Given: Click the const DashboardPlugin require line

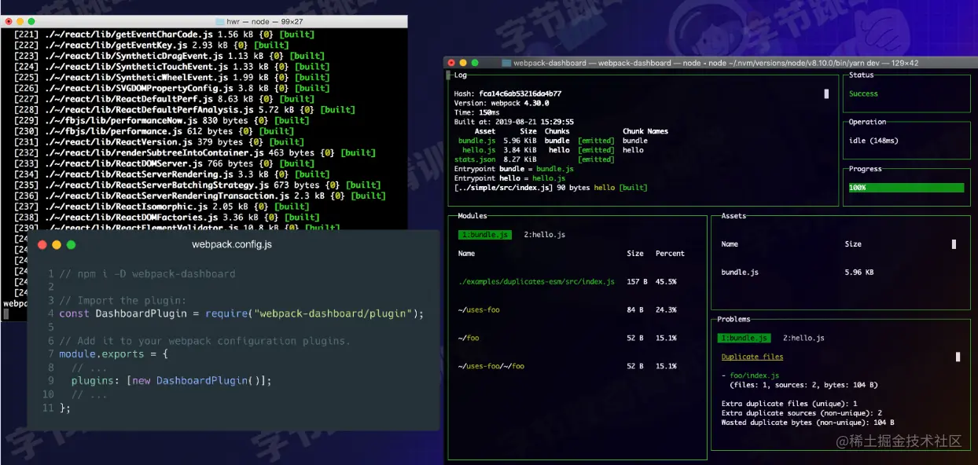Looking at the screenshot, I should pyautogui.click(x=241, y=313).
